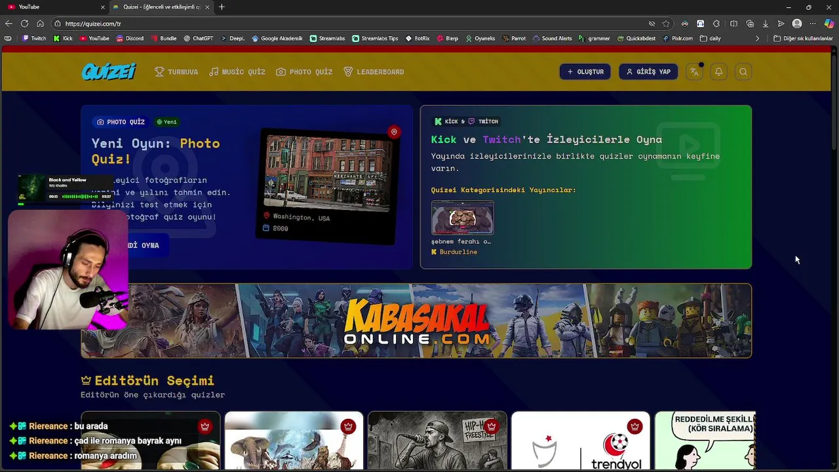Viewport: 839px width, 472px height.
Task: Open the Burdurline streamer link
Action: (454, 252)
